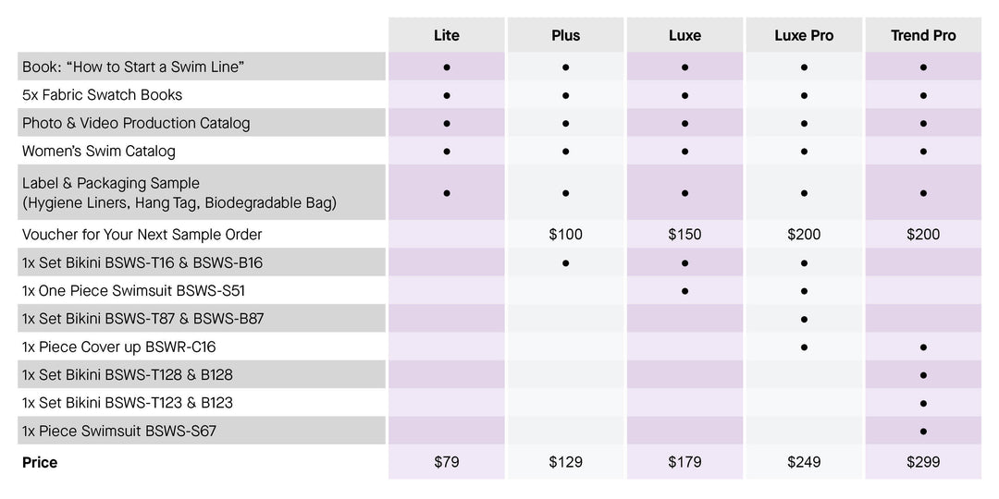The image size is (999, 499).
Task: Select the $299 Trend Pro price
Action: [923, 462]
